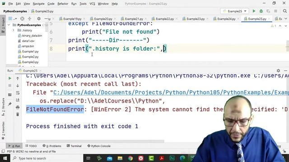Open the File menu

(10, 4)
